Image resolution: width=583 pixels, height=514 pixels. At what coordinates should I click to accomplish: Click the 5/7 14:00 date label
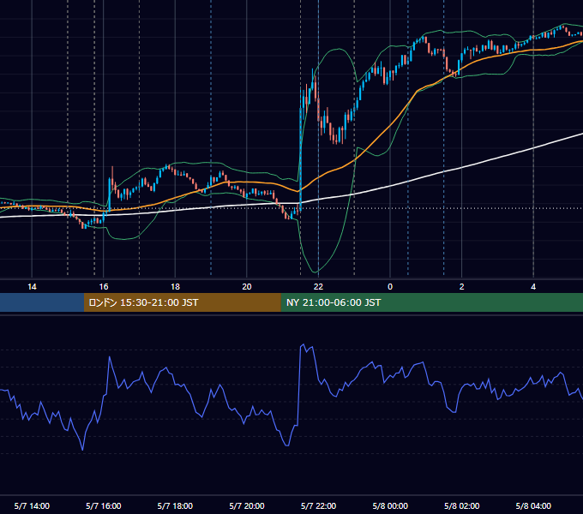click(32, 505)
